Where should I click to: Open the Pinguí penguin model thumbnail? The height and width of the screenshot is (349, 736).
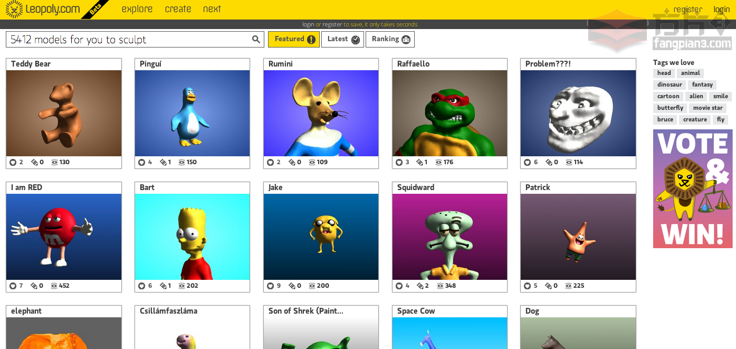(192, 114)
